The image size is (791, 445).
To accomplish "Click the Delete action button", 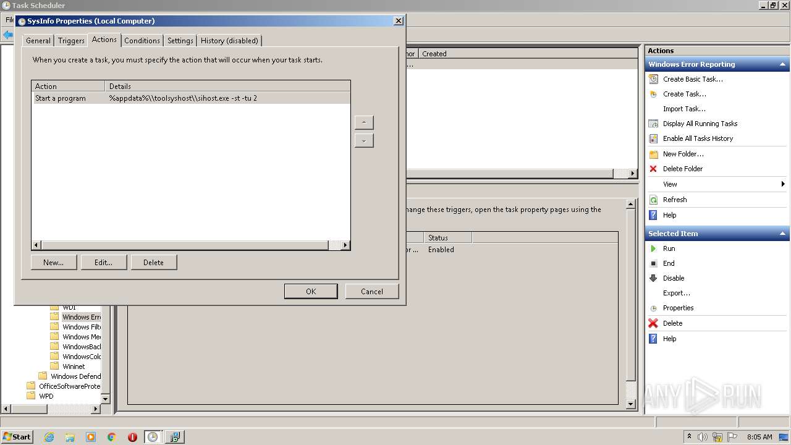I will 154,263.
